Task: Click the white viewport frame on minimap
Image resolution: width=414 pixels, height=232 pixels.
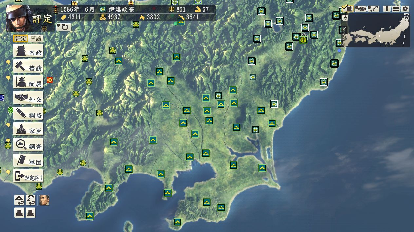Action: 392,38
